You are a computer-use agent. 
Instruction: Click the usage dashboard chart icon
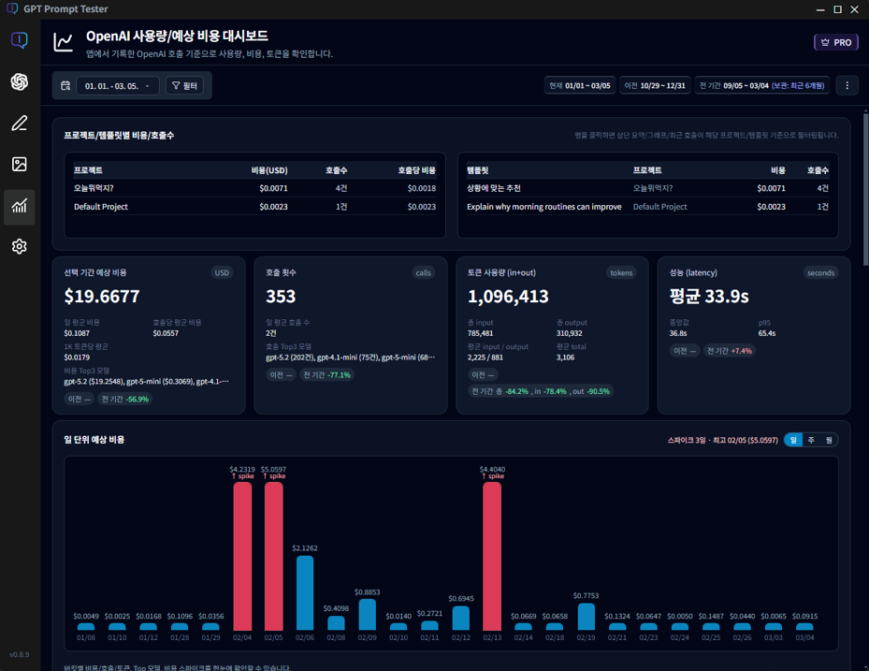[x=19, y=207]
